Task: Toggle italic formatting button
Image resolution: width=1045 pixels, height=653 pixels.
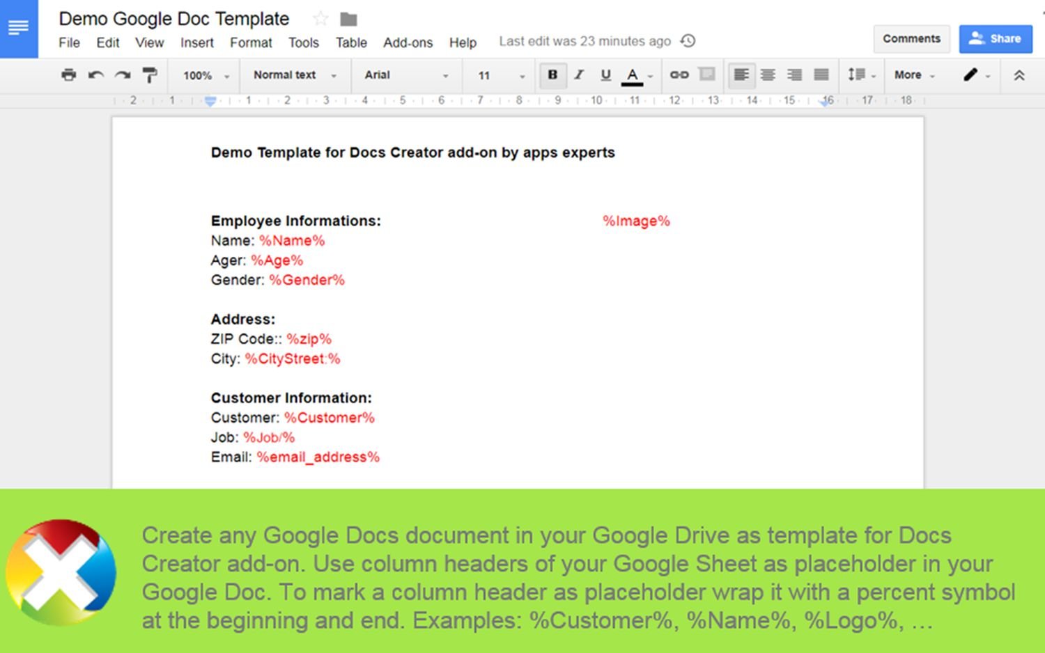Action: coord(579,74)
